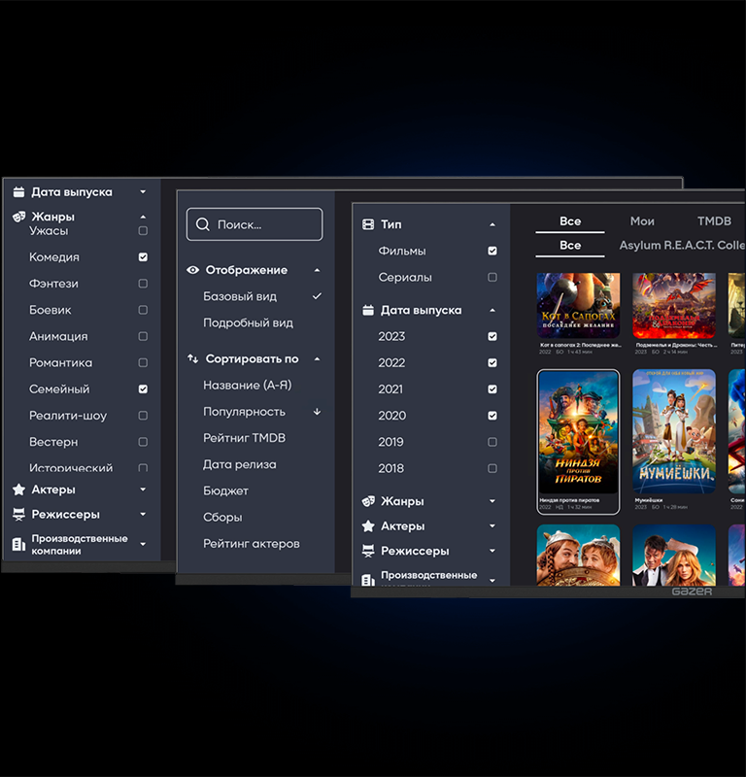Expand Актеры arrow in left panel
Image resolution: width=746 pixels, height=777 pixels.
click(143, 490)
